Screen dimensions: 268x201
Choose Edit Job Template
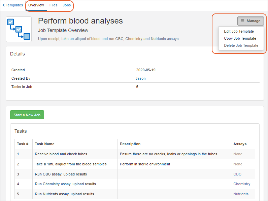point(239,31)
